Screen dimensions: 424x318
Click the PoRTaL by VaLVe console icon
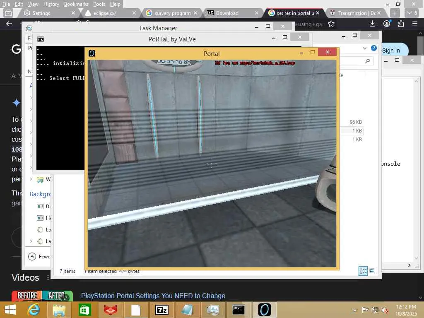point(41,39)
